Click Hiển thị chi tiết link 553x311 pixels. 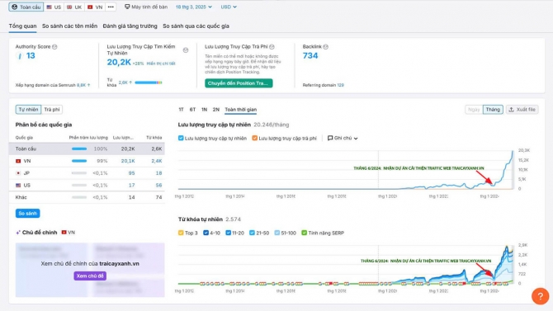[x=161, y=64]
